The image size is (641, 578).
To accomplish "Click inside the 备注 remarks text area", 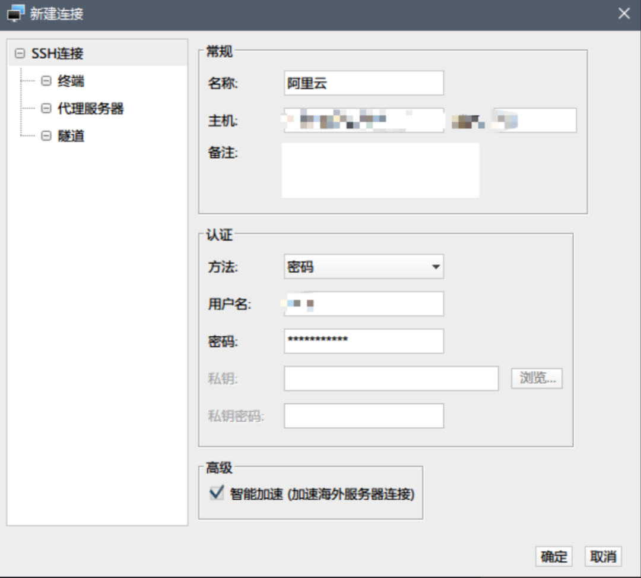I will [379, 169].
